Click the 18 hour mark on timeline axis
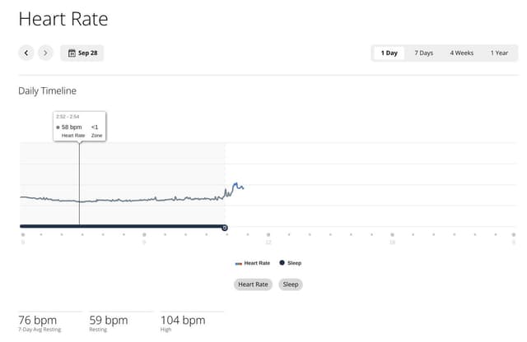 coord(392,241)
